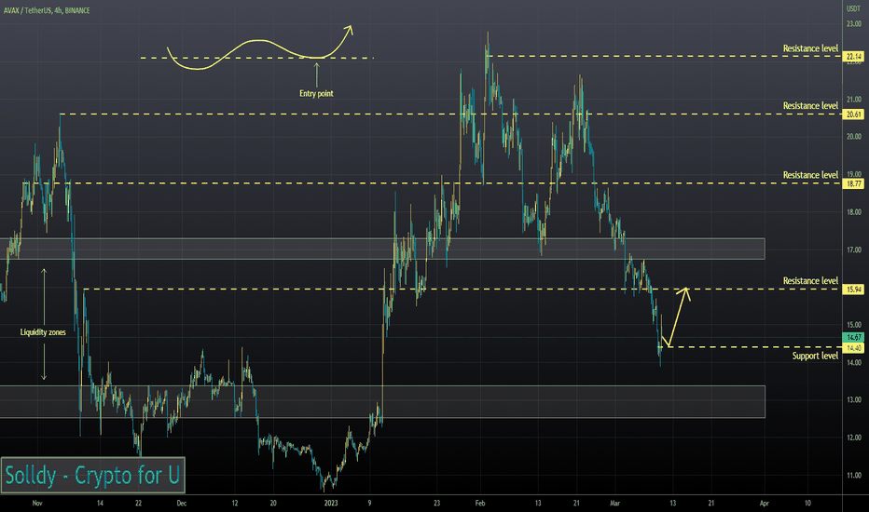Image resolution: width=869 pixels, height=512 pixels.
Task: Click the 23.00 price axis label
Action: [853, 24]
